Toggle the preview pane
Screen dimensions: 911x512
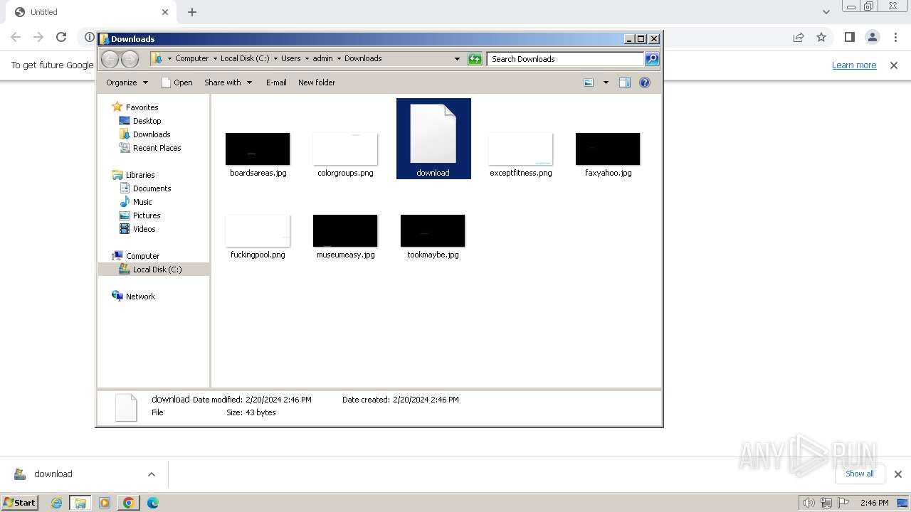(625, 82)
